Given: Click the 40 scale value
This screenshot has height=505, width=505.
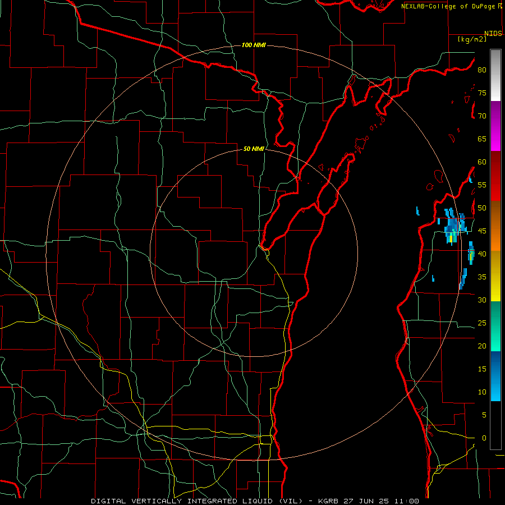Looking at the screenshot, I should (x=482, y=254).
